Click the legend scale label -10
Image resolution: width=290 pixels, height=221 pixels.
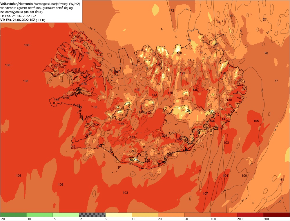coord(28,219)
